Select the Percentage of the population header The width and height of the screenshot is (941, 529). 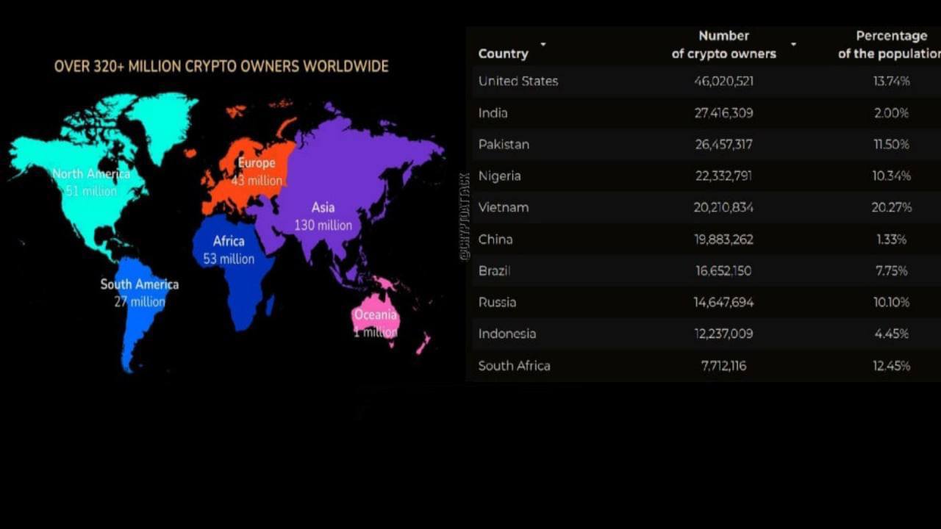pos(890,44)
